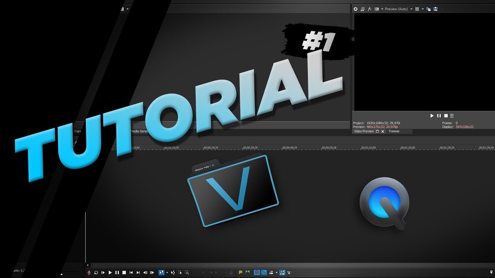
Task: Go to start of project
Action: [x=131, y=273]
